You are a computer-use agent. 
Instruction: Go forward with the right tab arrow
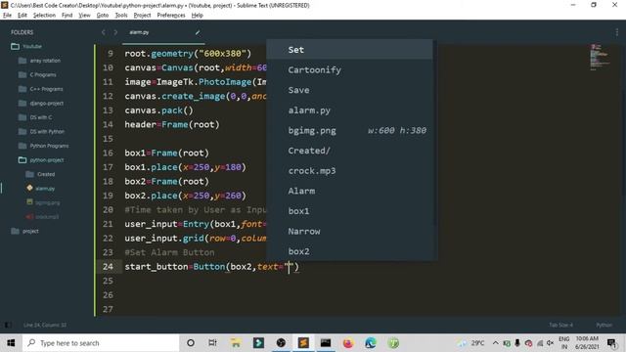[115, 32]
